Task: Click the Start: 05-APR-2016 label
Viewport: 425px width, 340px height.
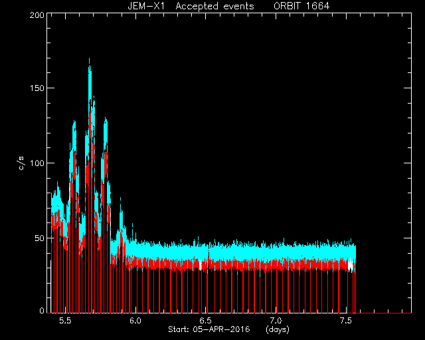Action: point(209,329)
